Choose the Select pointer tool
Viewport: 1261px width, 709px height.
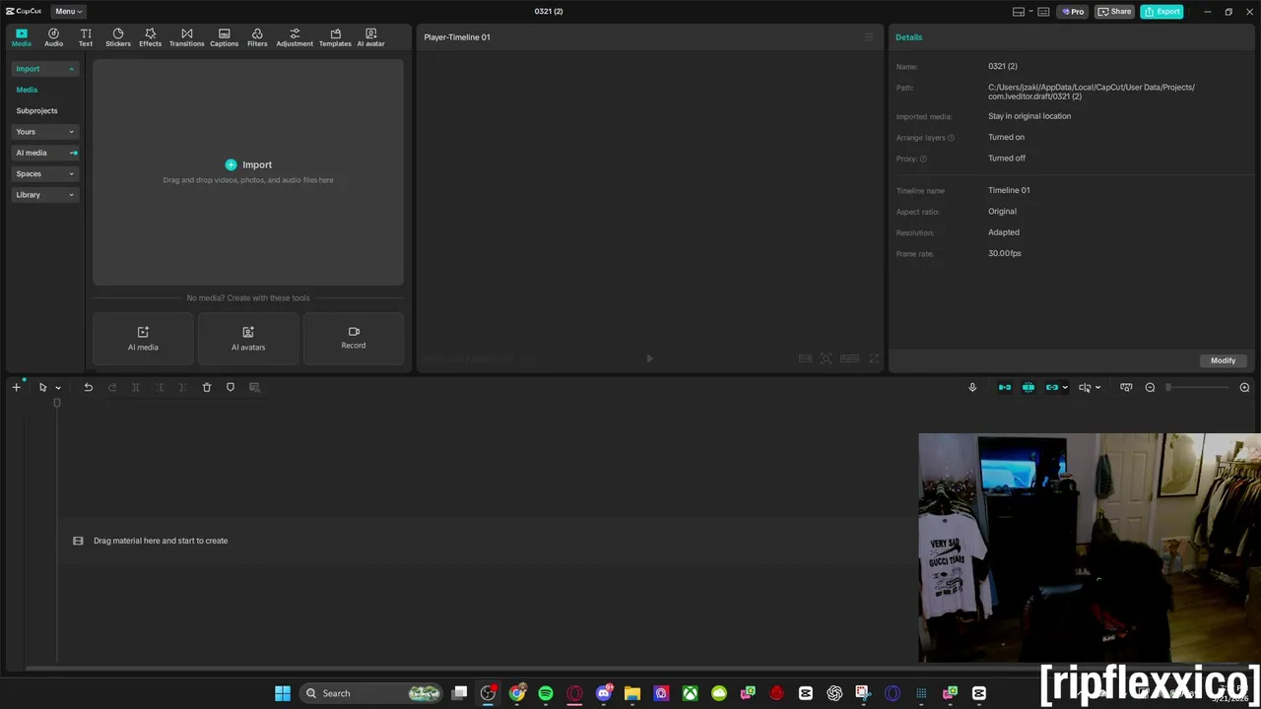(42, 387)
